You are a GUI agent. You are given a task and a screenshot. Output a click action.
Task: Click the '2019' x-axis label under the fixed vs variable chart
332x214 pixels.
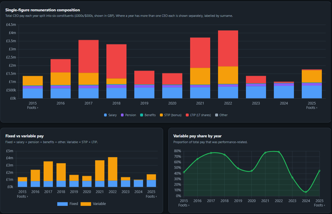[x=74, y=192]
